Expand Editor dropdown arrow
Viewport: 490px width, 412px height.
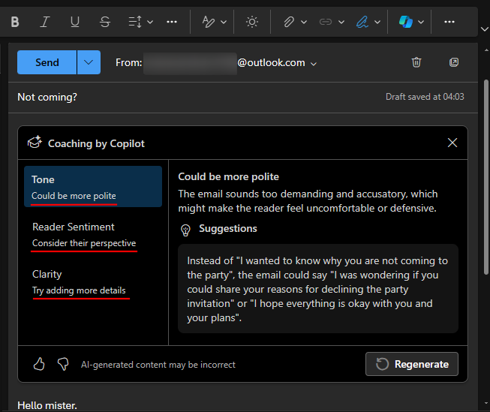(x=224, y=23)
